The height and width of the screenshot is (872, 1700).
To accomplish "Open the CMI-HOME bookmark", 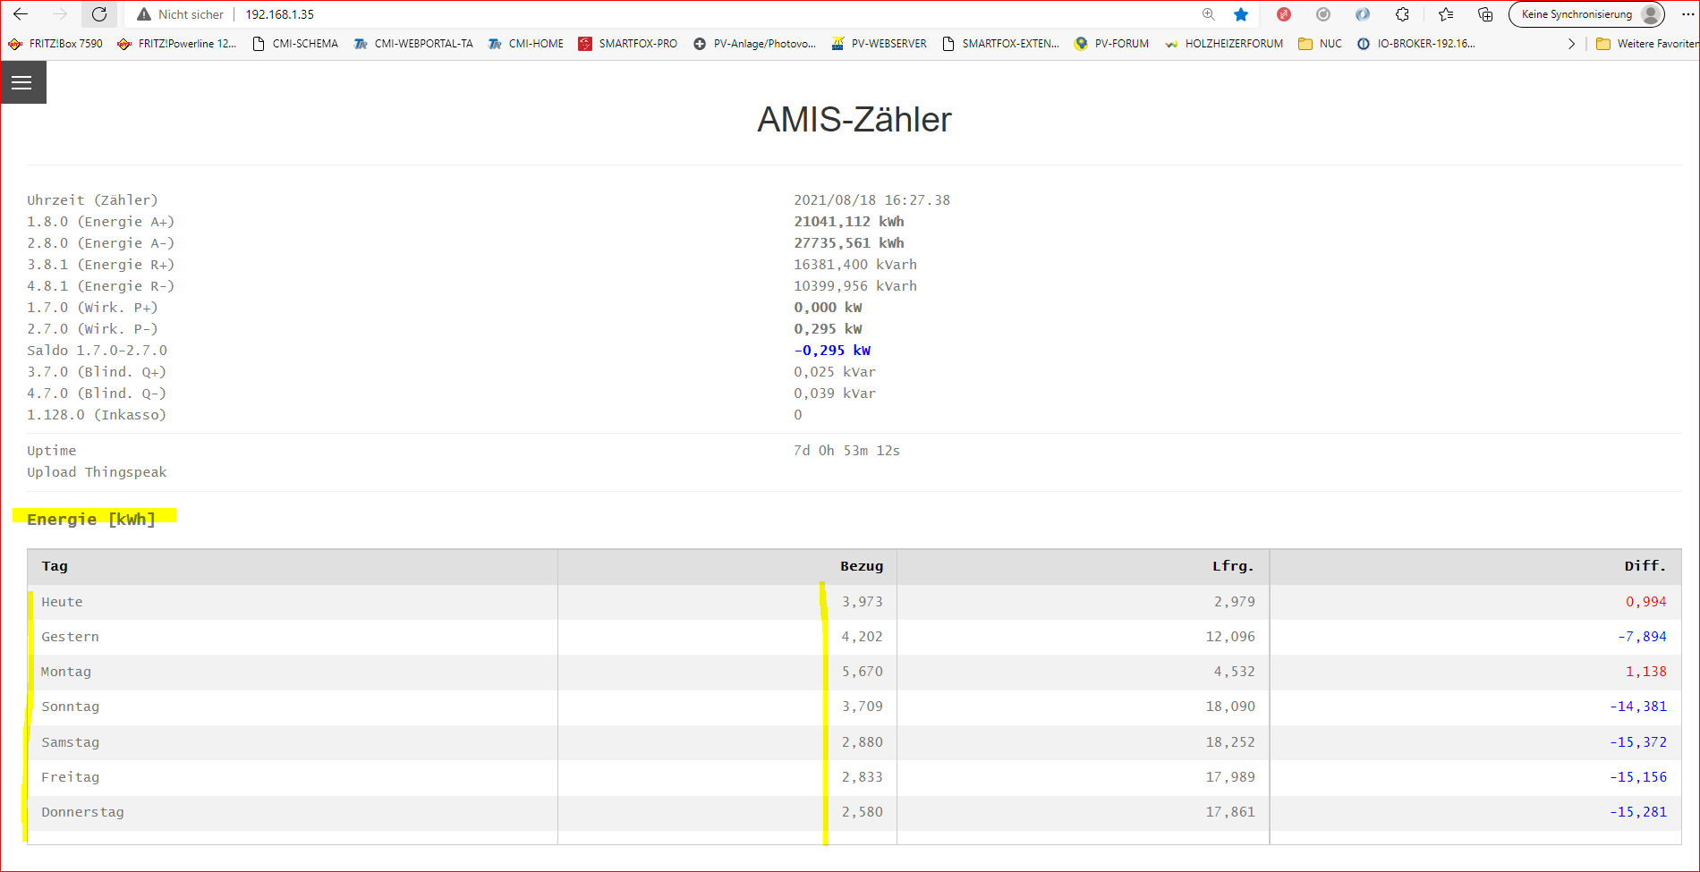I will [x=526, y=43].
